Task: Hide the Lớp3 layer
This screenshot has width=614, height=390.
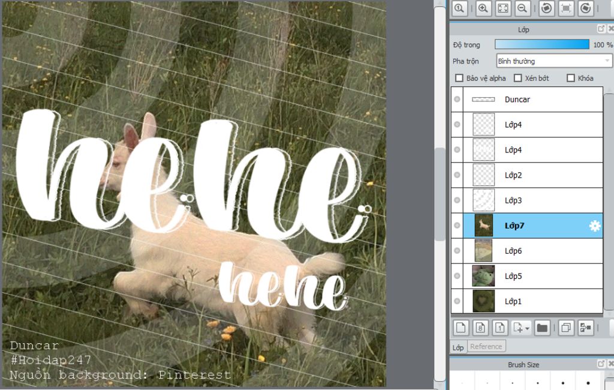Action: tap(457, 200)
